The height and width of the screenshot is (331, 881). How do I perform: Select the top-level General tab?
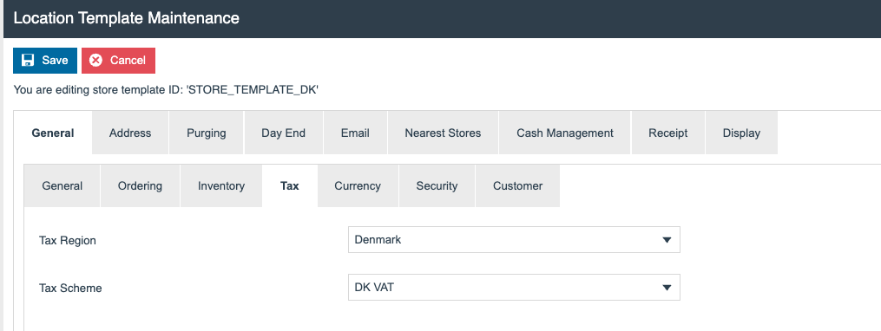[53, 133]
